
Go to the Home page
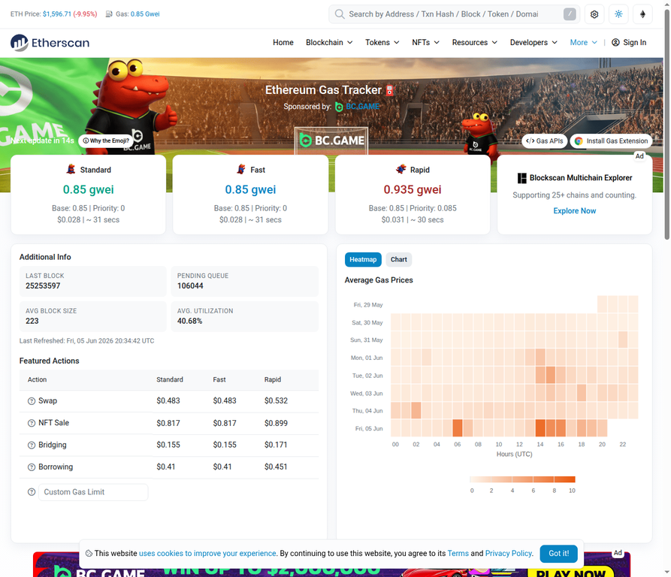click(283, 42)
